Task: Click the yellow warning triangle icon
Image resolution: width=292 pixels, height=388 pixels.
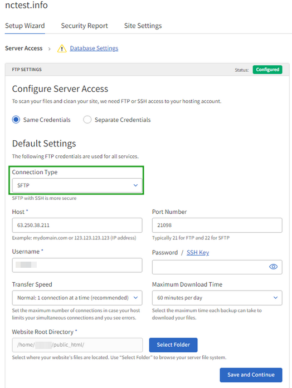Action: (x=62, y=48)
